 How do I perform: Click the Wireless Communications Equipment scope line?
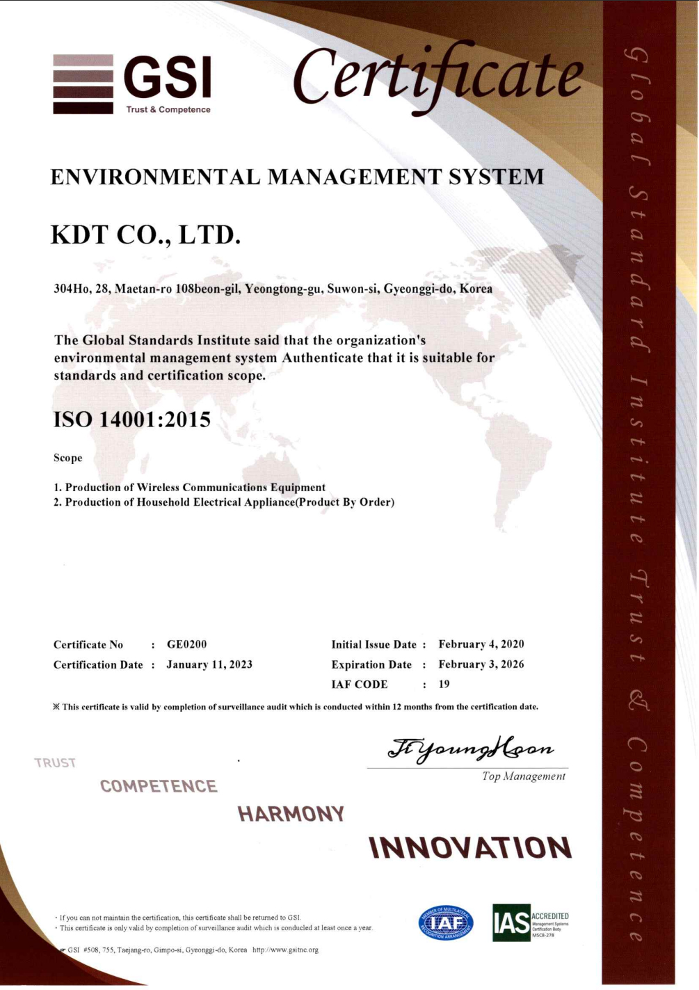tap(189, 487)
